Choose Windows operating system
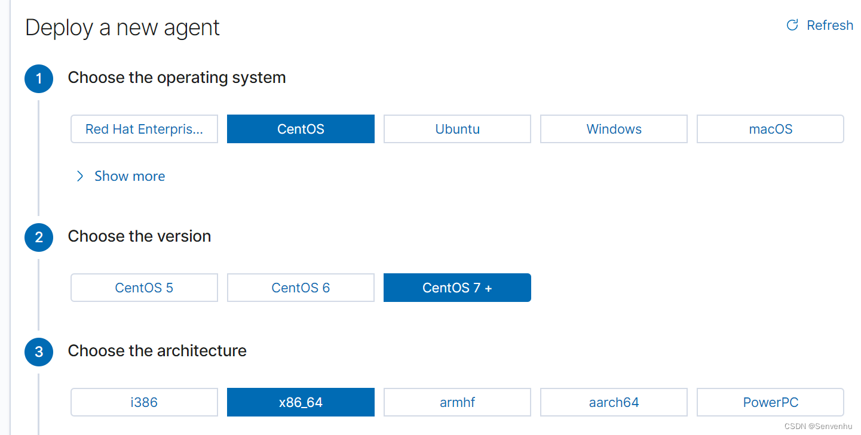 614,129
